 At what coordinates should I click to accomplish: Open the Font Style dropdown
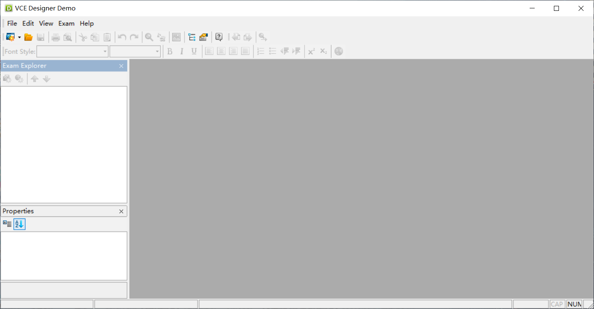pyautogui.click(x=105, y=51)
